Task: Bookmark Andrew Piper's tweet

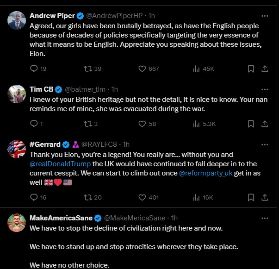Action: click(250, 69)
